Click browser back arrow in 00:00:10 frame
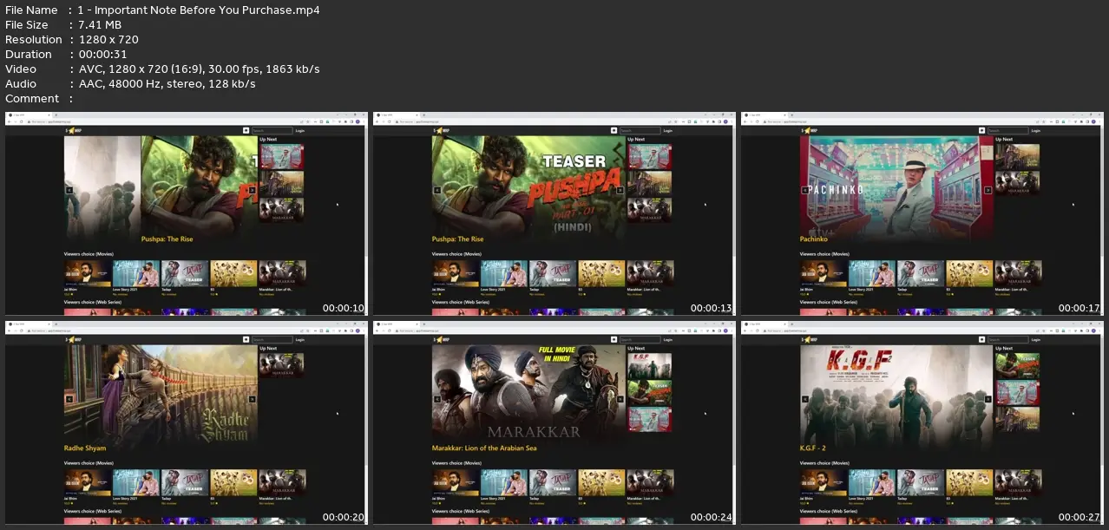The width and height of the screenshot is (1109, 530). point(9,121)
